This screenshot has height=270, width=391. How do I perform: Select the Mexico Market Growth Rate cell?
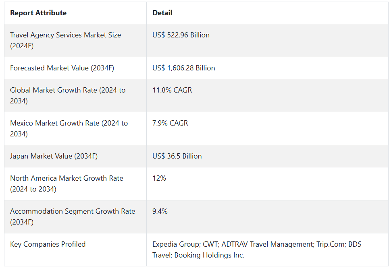pos(69,128)
